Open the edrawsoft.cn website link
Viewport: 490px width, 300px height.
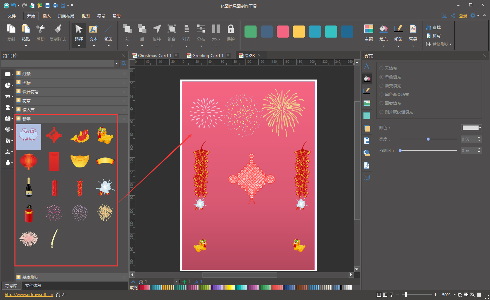click(29, 294)
